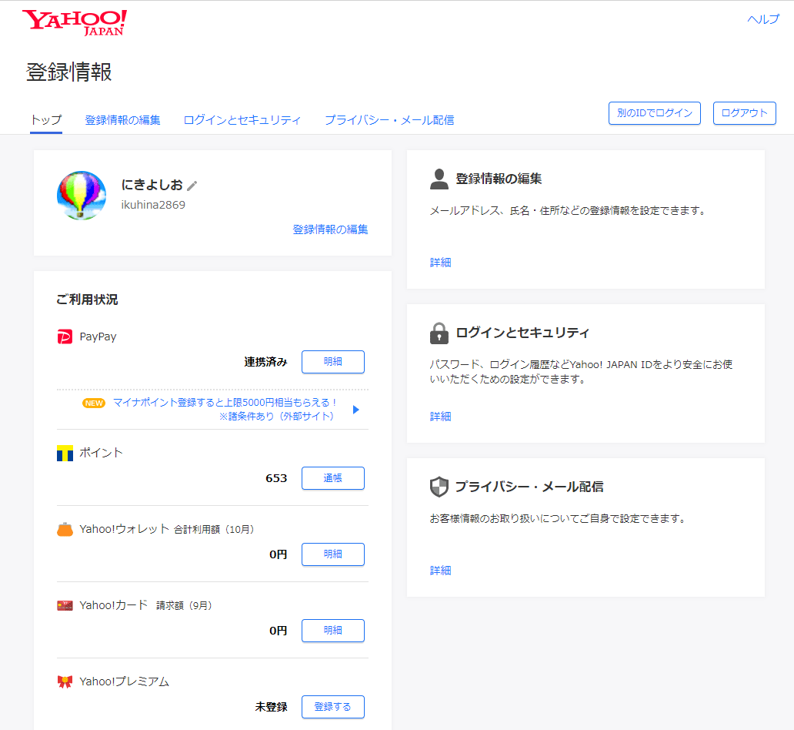This screenshot has height=730, width=794.
Task: Click the Yahoo!カード credit card icon
Action: tap(65, 605)
